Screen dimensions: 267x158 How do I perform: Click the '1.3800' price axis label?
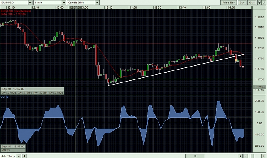(x=259, y=38)
